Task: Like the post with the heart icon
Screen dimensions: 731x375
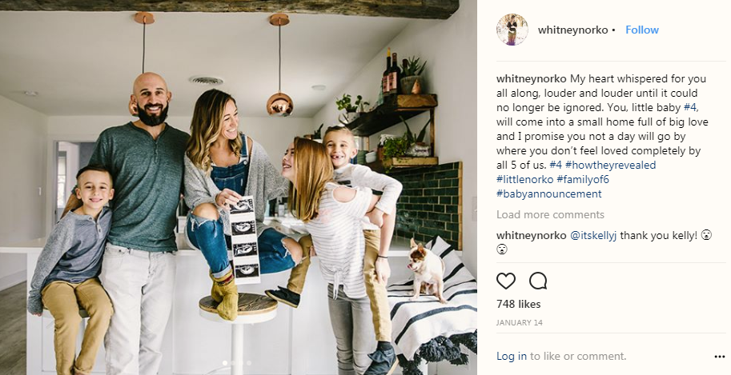Action: pos(506,281)
